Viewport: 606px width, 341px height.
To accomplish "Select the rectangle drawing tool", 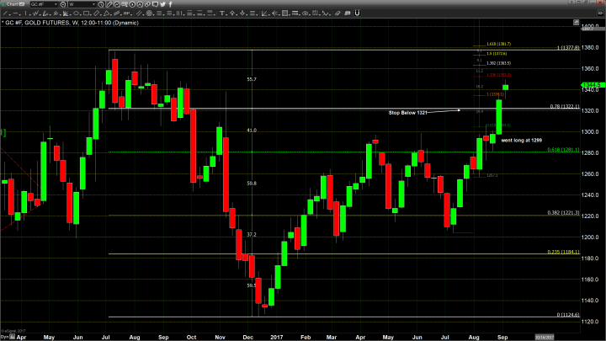I will tap(87, 13).
